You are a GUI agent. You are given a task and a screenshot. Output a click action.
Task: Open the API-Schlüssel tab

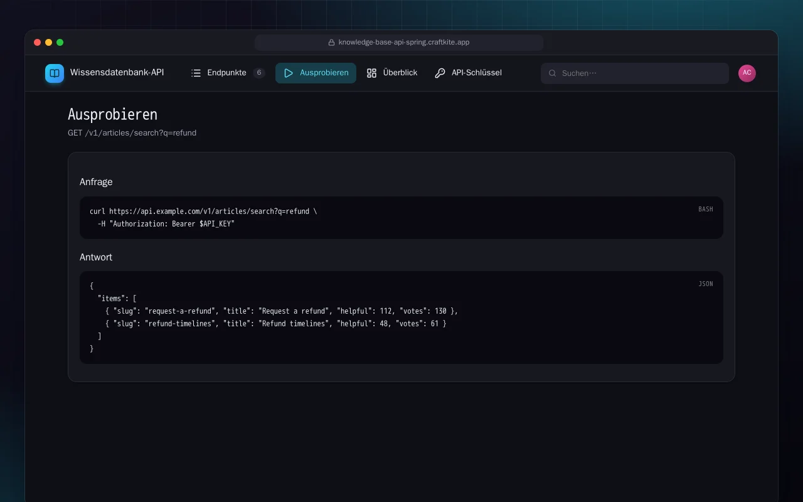click(468, 73)
